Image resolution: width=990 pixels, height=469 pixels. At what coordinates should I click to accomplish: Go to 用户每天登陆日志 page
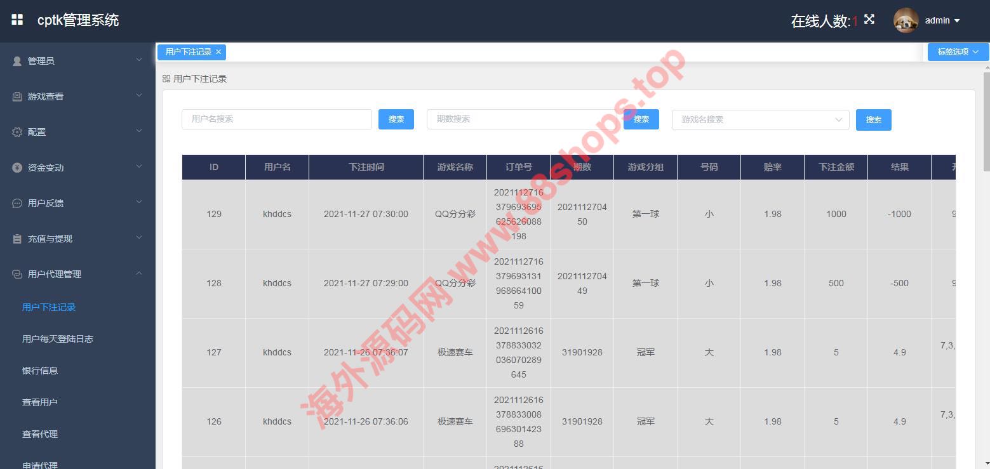click(58, 339)
